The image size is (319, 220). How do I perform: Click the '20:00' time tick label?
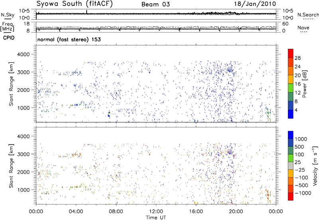pos(236,212)
